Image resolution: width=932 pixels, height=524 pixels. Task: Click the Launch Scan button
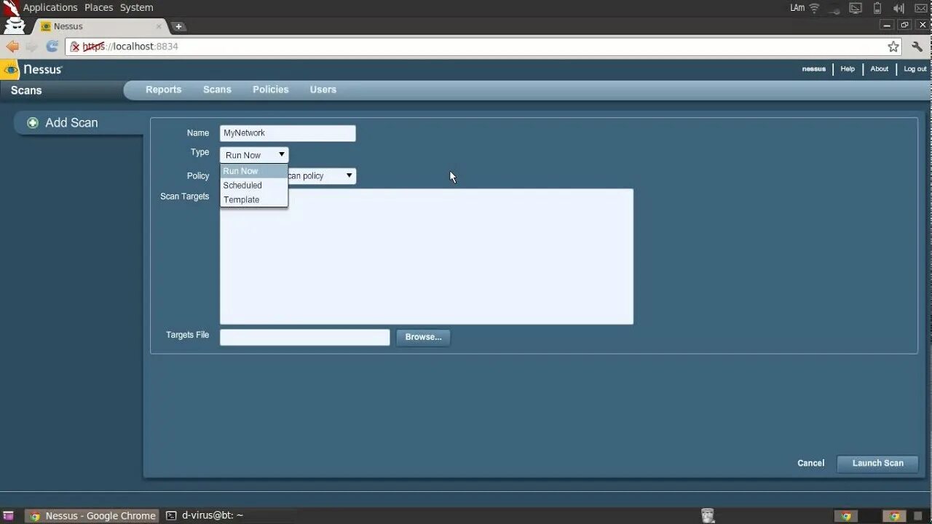point(877,463)
